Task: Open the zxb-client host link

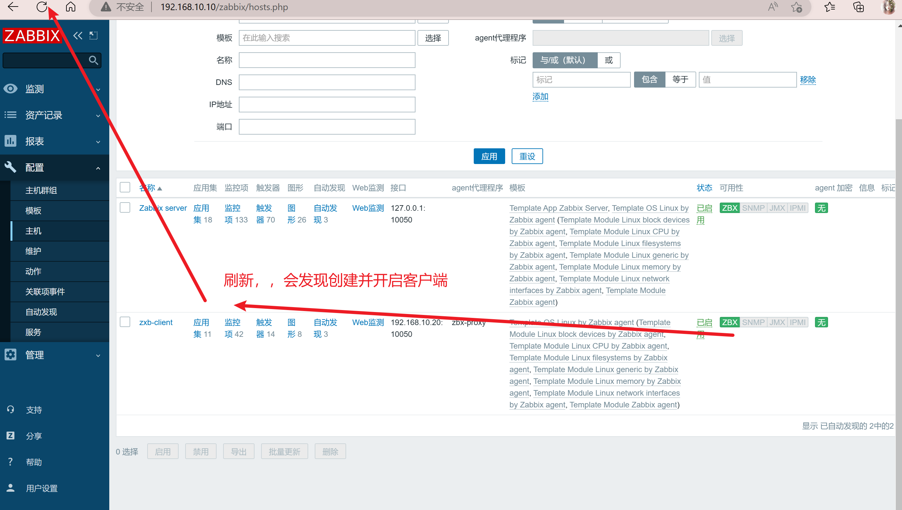Action: (156, 322)
